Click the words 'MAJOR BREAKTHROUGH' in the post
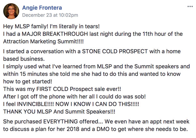196x138 pixels. [x=55, y=34]
